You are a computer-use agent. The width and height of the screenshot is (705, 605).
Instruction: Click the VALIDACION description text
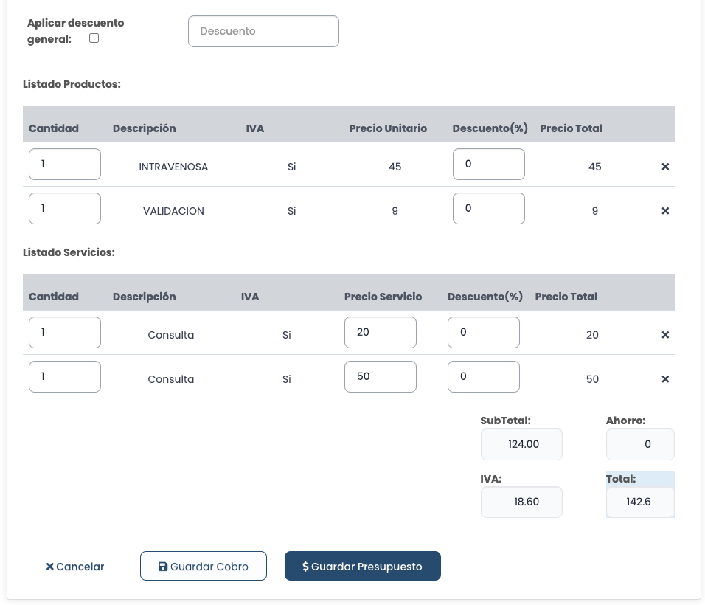(173, 211)
